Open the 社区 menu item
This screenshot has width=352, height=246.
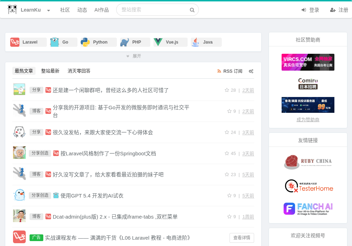pos(65,10)
